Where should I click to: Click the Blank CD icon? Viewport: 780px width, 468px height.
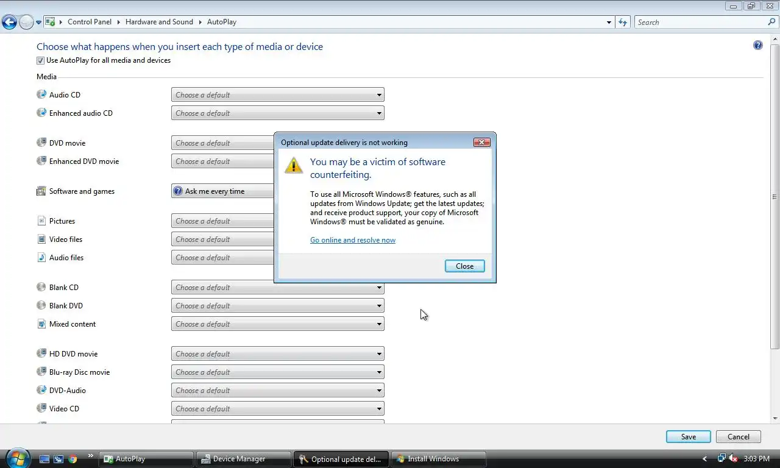coord(41,287)
